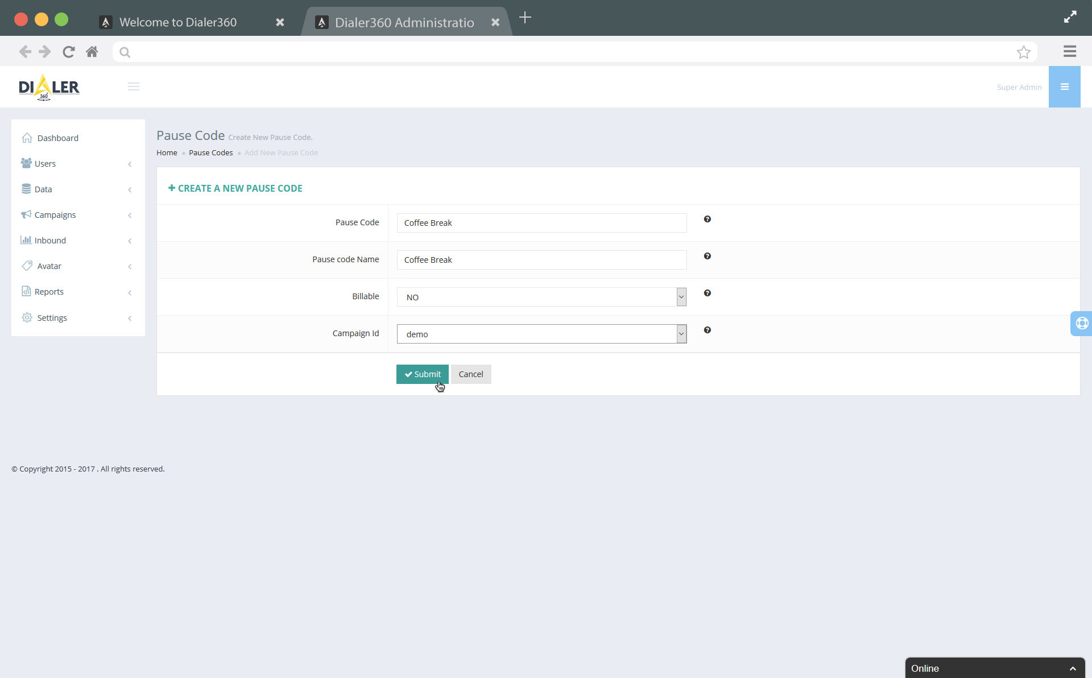The image size is (1092, 678).
Task: Click the Reports document icon
Action: coord(26,291)
